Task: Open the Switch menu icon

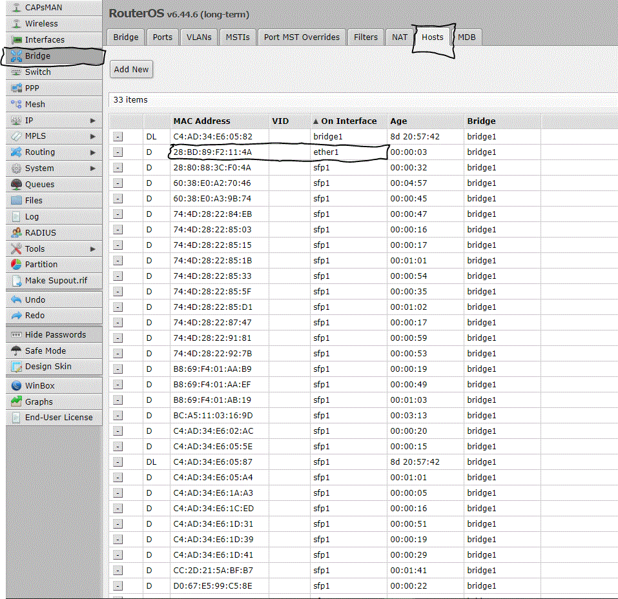Action: [16, 72]
